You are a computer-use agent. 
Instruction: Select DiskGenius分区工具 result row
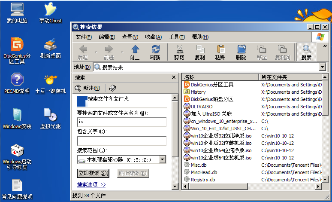(208, 85)
